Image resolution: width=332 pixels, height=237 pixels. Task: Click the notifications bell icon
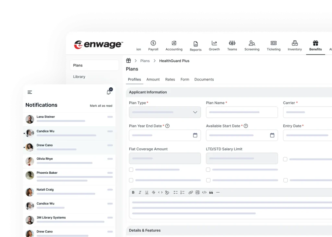click(109, 92)
